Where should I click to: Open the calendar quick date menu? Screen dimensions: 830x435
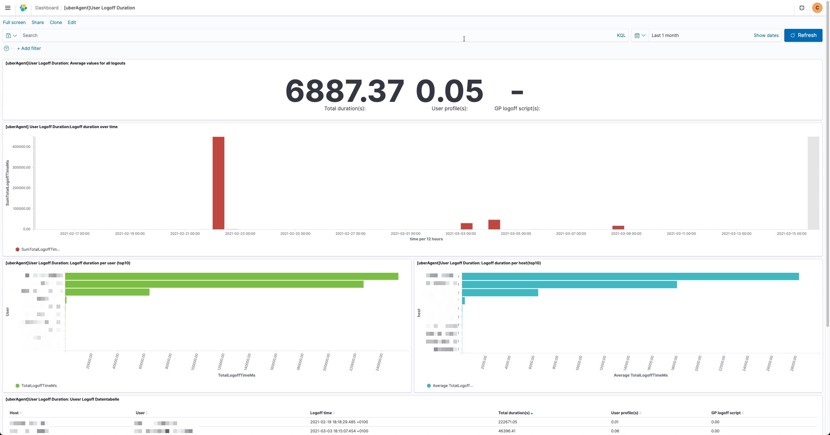640,35
